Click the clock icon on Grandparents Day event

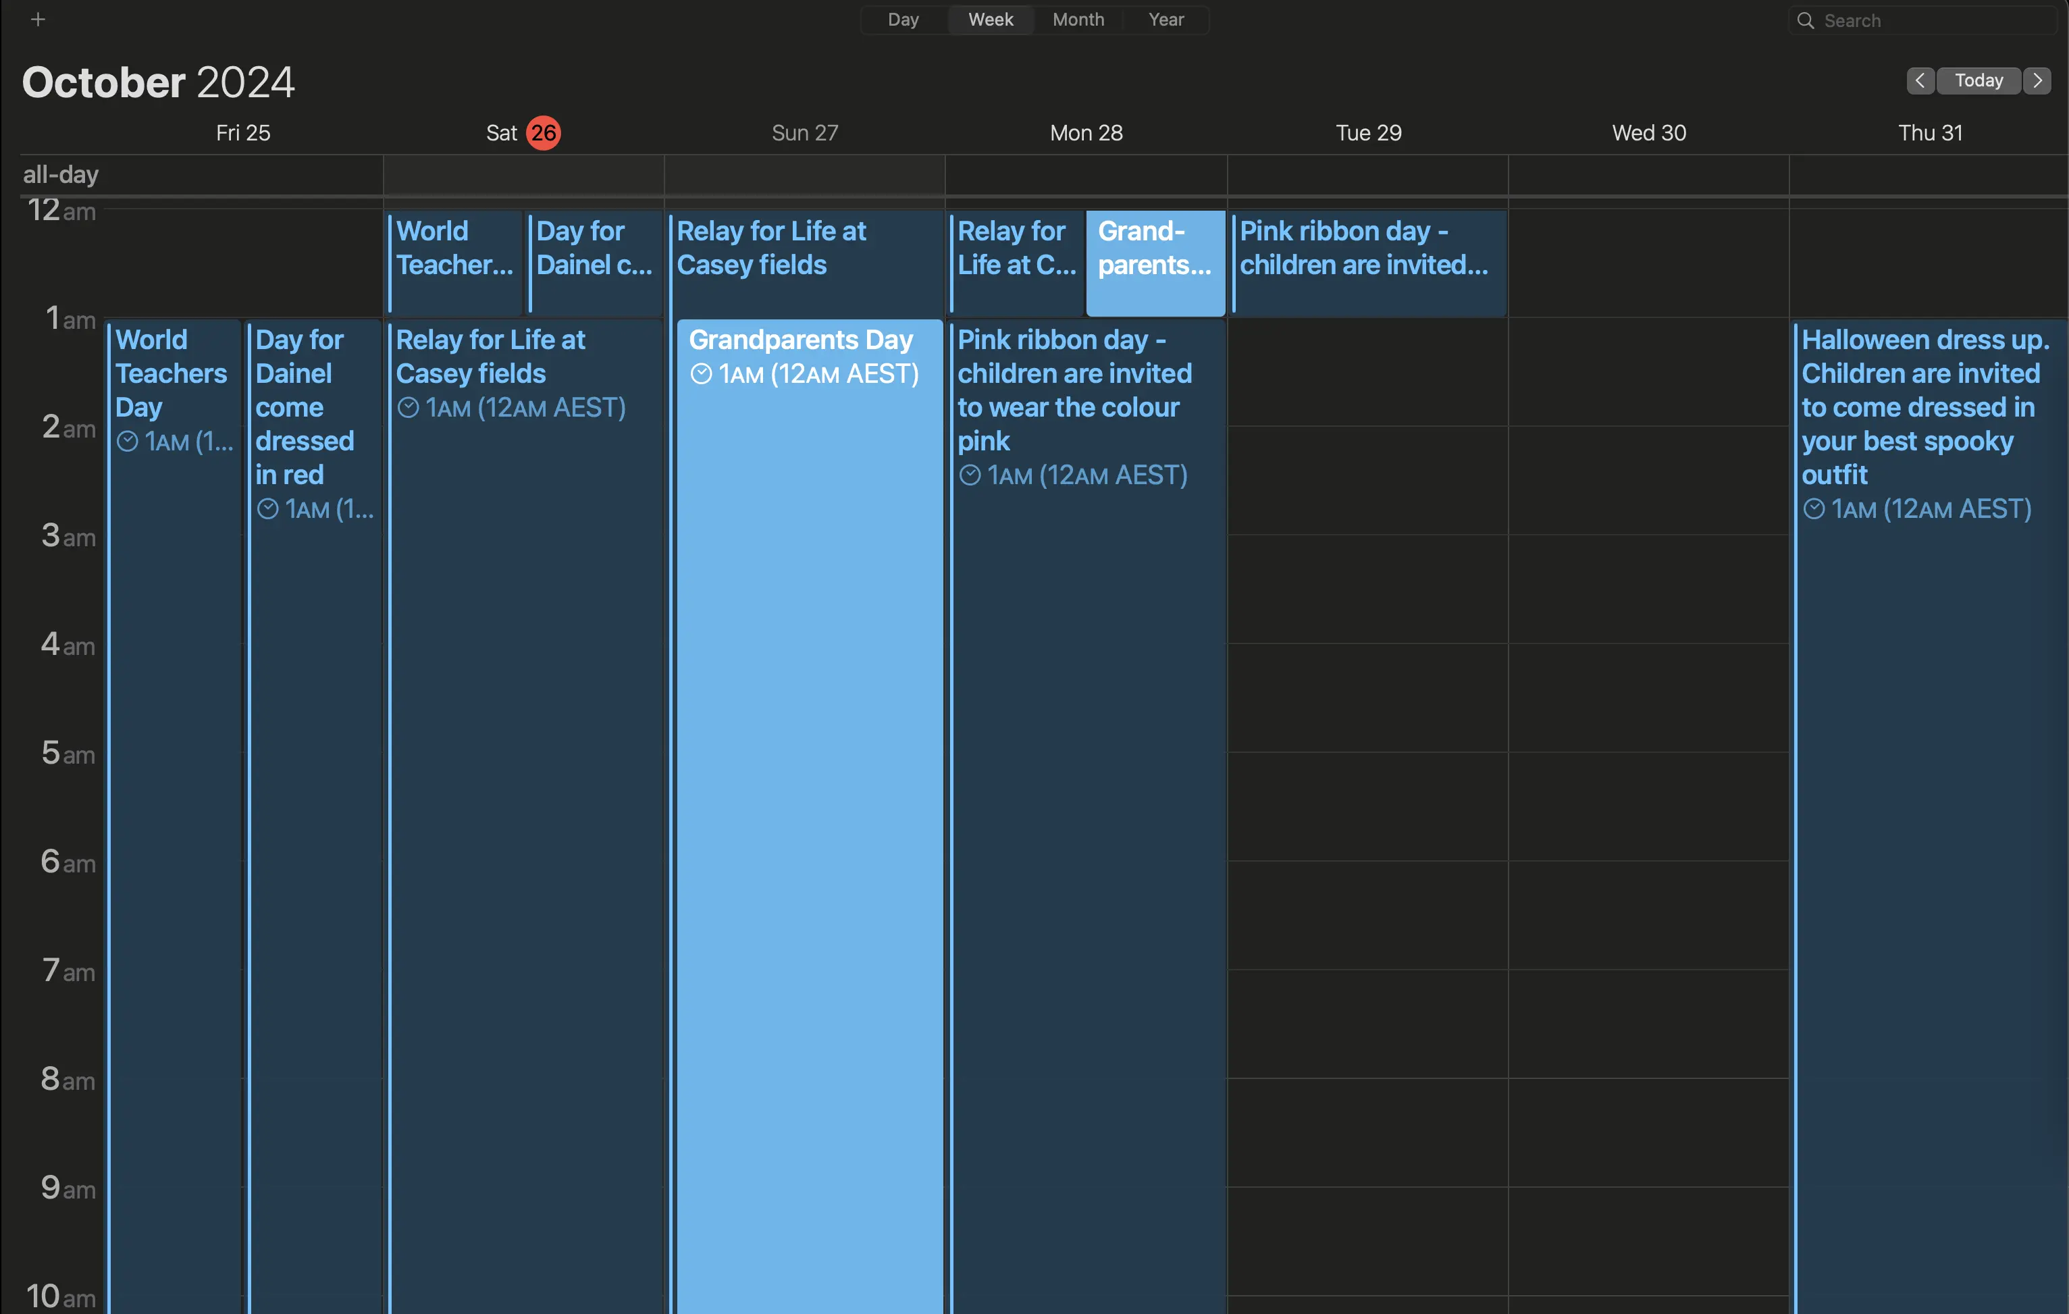(701, 374)
